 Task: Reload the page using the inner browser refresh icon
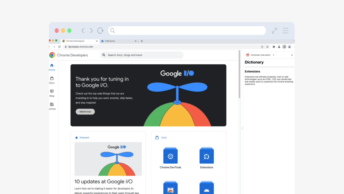(59, 47)
